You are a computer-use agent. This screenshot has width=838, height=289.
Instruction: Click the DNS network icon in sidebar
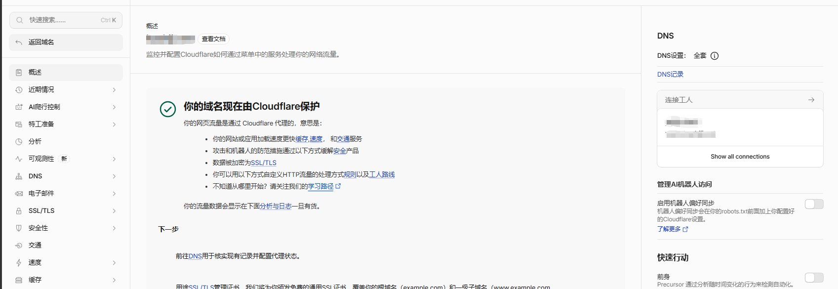(x=19, y=176)
